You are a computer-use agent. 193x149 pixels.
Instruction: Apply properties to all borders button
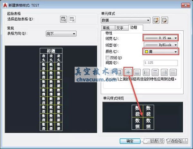click(x=110, y=72)
